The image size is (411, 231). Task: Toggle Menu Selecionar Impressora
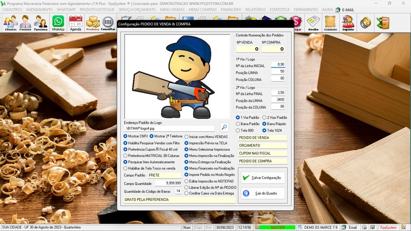[207, 149]
